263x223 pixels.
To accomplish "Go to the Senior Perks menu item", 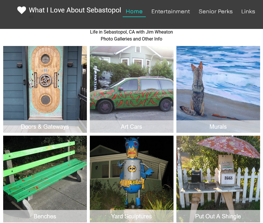I will click(x=216, y=12).
